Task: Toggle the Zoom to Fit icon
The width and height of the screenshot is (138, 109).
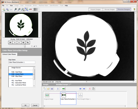Action: point(26,9)
